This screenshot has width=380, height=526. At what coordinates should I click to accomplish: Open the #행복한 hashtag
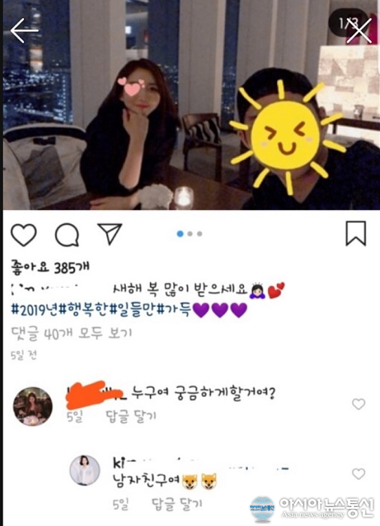tap(85, 310)
